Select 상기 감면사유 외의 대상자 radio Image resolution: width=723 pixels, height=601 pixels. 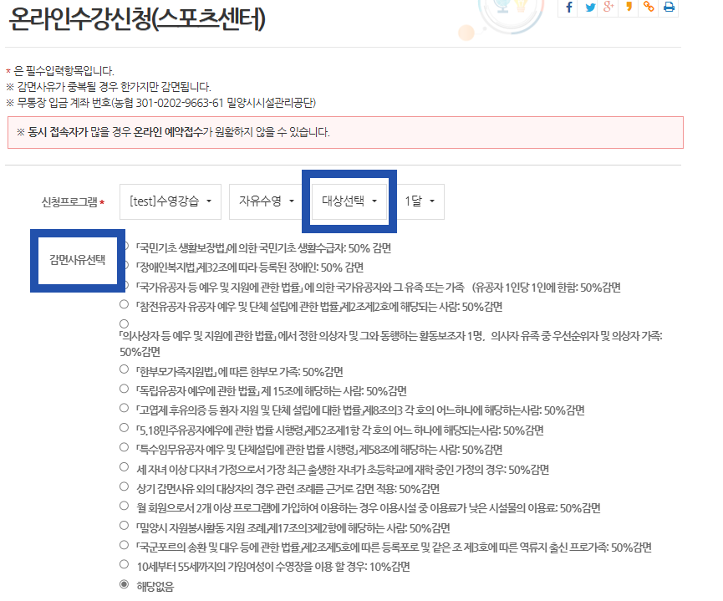pos(124,486)
